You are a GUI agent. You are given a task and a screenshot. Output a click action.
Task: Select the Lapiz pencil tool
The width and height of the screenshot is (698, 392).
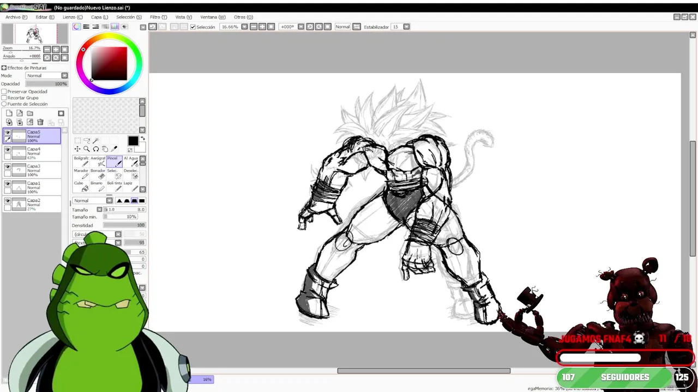click(x=131, y=186)
